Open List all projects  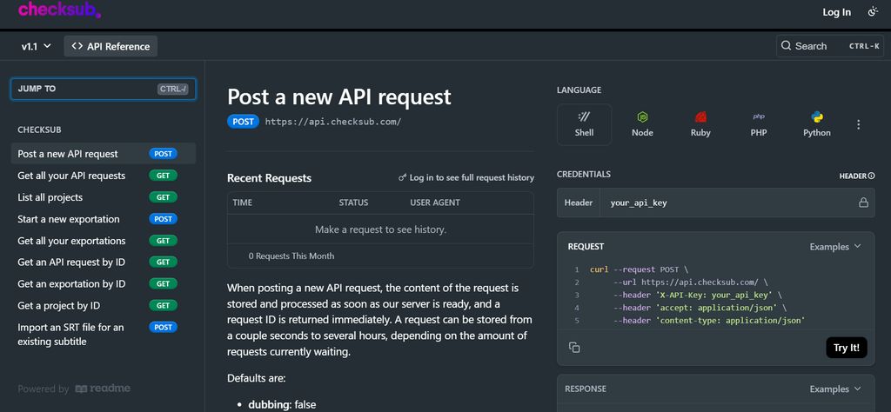pyautogui.click(x=104, y=197)
